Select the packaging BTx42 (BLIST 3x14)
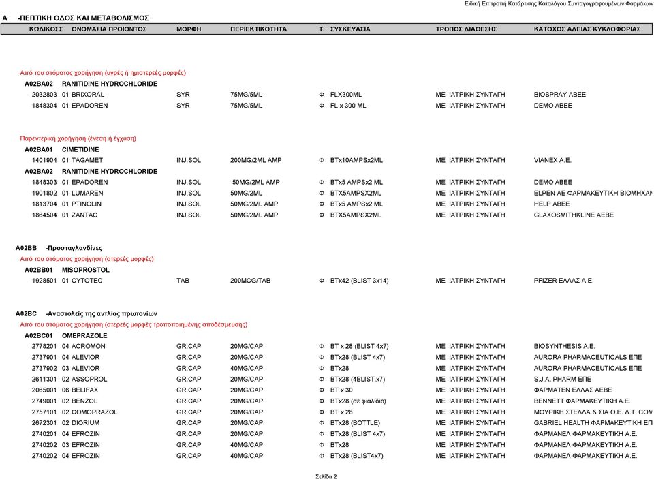654x479 pixels. pos(360,281)
